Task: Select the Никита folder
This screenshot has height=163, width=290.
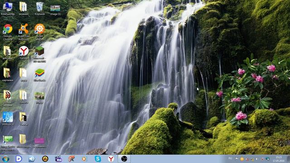Action: click(24, 96)
